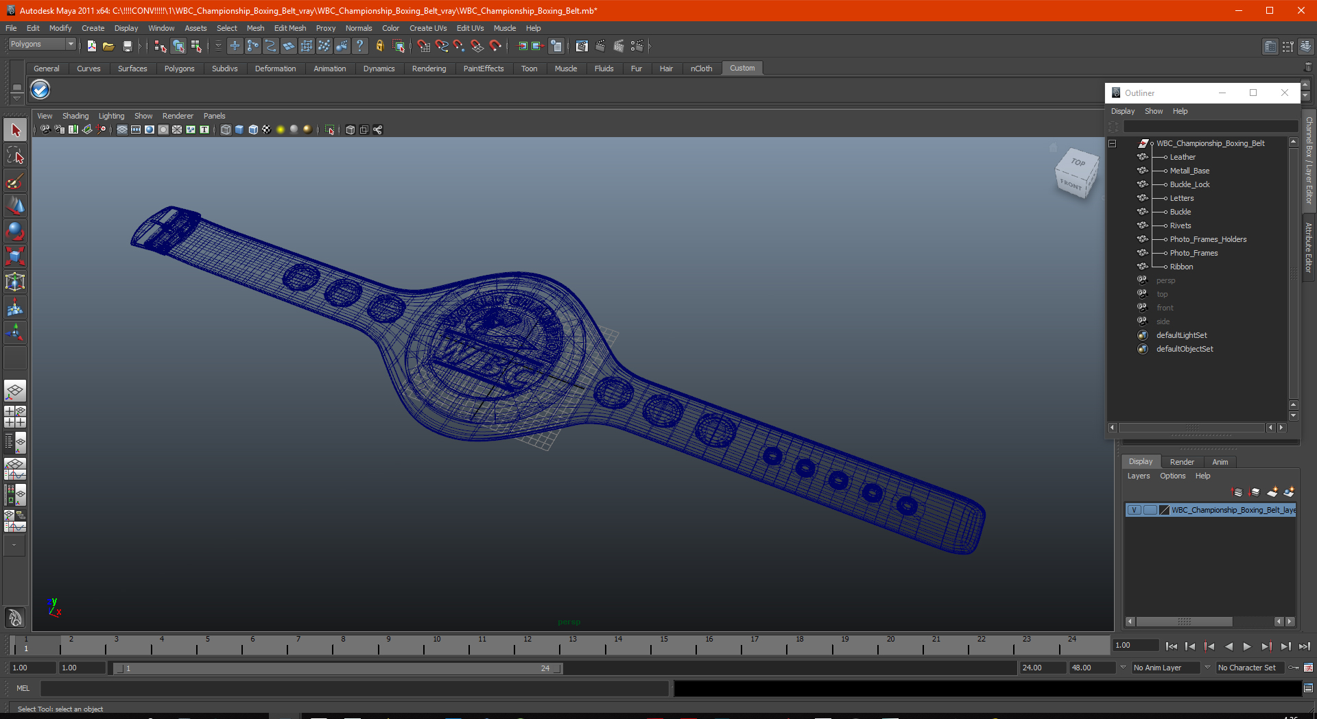Open the shelf options triangle menu

[x=16, y=97]
